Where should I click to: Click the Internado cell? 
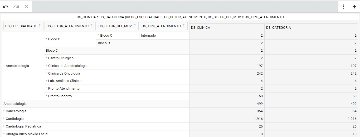tap(148, 36)
